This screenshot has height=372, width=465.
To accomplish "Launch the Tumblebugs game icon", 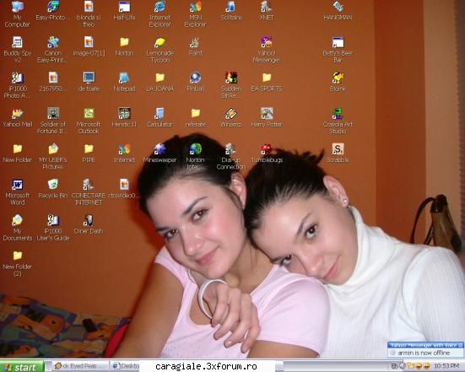I will point(267,154).
